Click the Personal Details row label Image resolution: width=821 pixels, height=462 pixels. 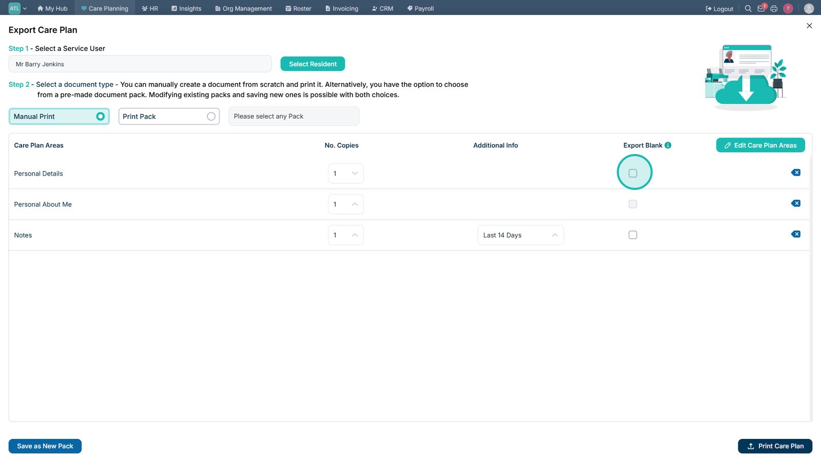(38, 174)
